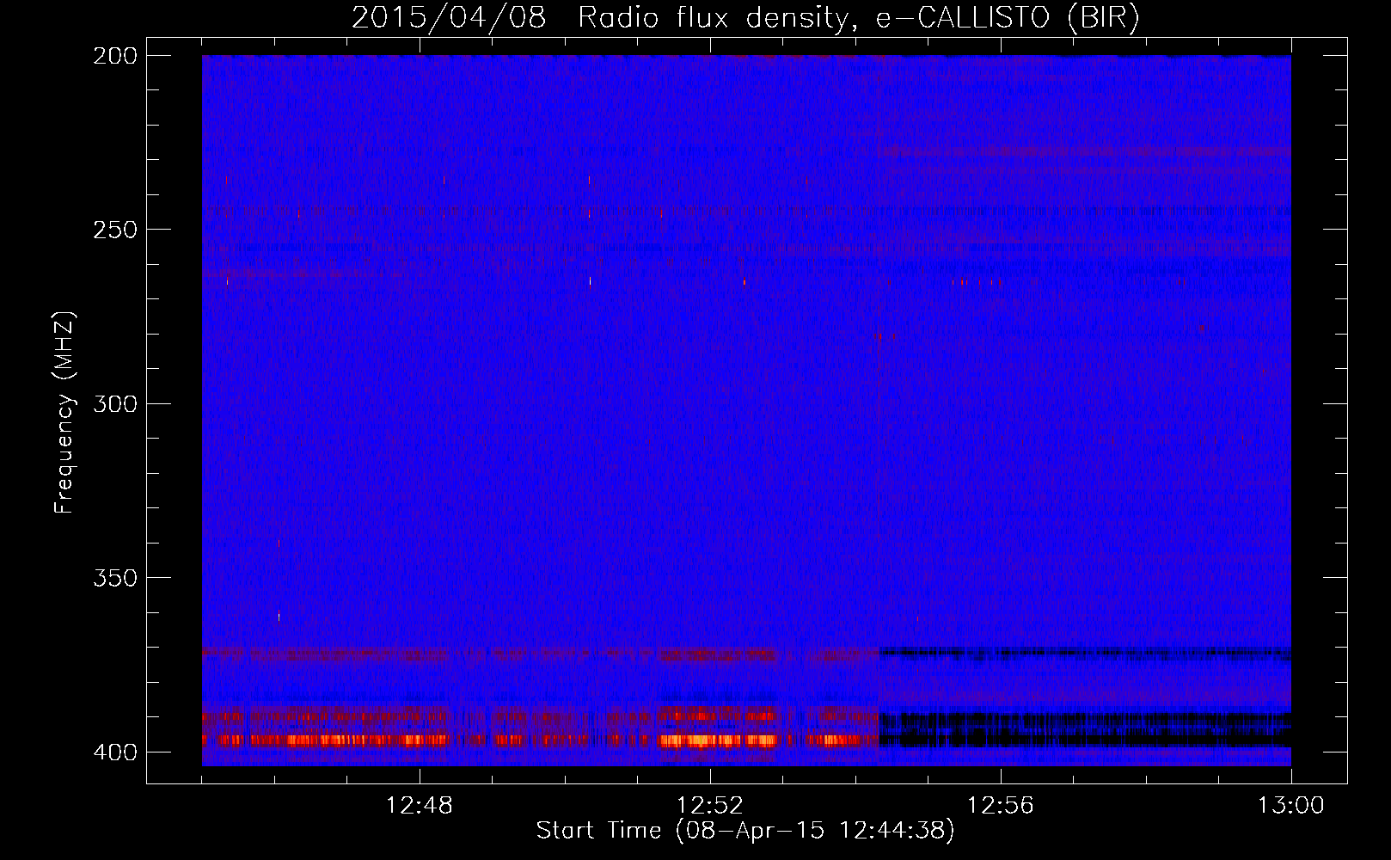
Task: Click the 'Start Time (08-Apr-15 12:44:38)' label
Action: point(745,831)
